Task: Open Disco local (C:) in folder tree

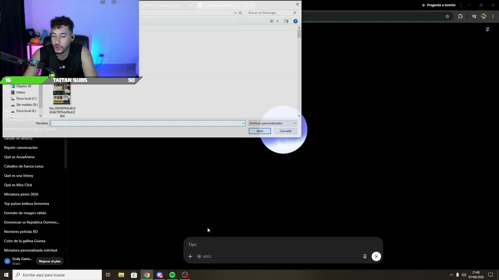Action: pos(26,98)
